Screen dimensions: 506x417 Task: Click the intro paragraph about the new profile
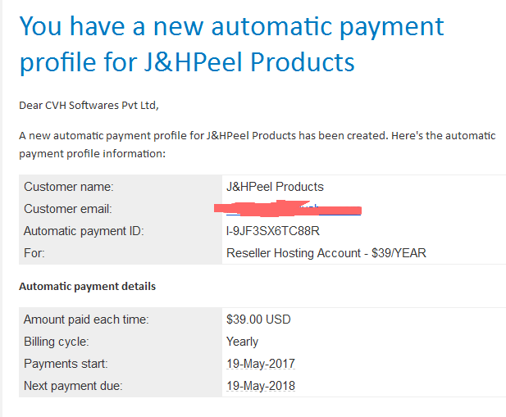coord(258,144)
